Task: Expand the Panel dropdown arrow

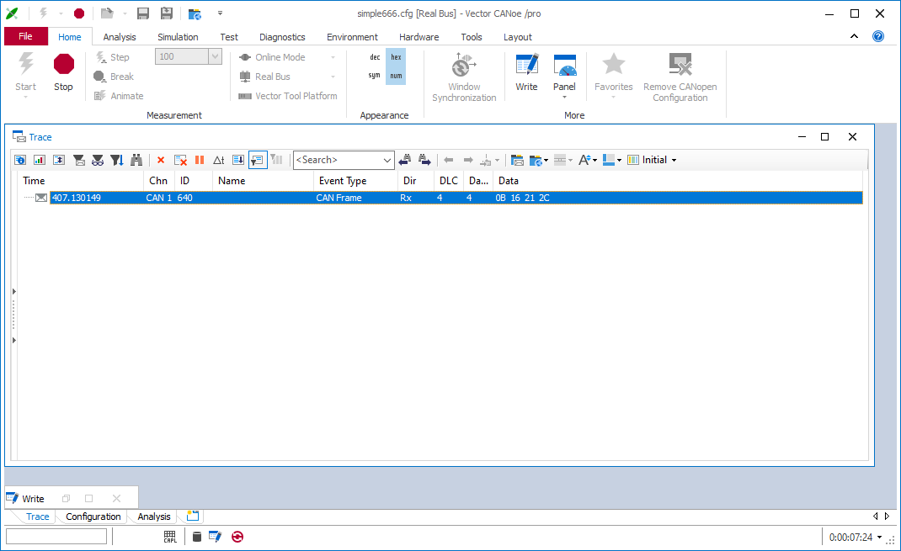Action: (564, 97)
